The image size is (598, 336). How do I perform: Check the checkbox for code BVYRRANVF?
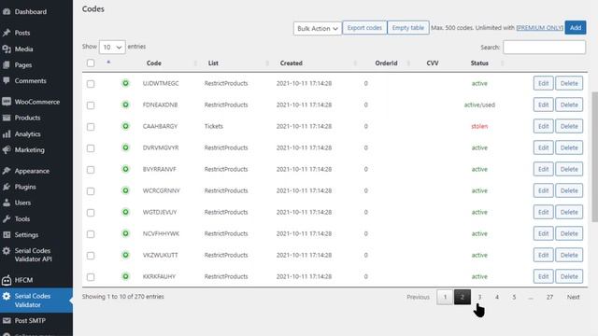click(91, 170)
